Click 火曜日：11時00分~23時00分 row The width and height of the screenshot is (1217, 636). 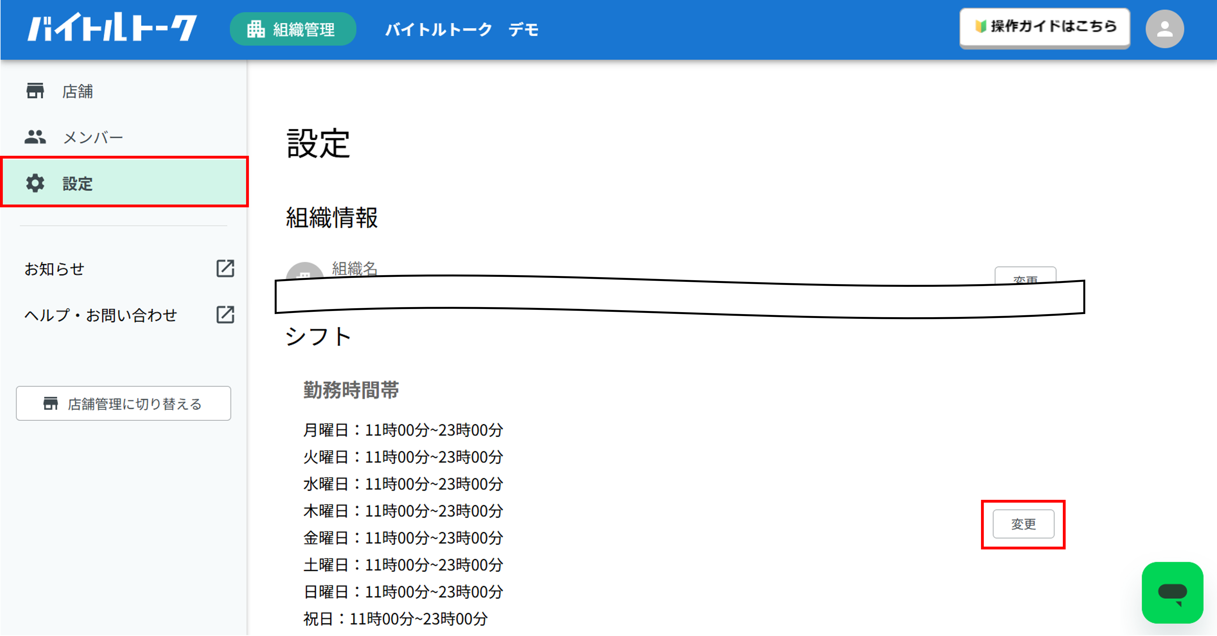[403, 457]
